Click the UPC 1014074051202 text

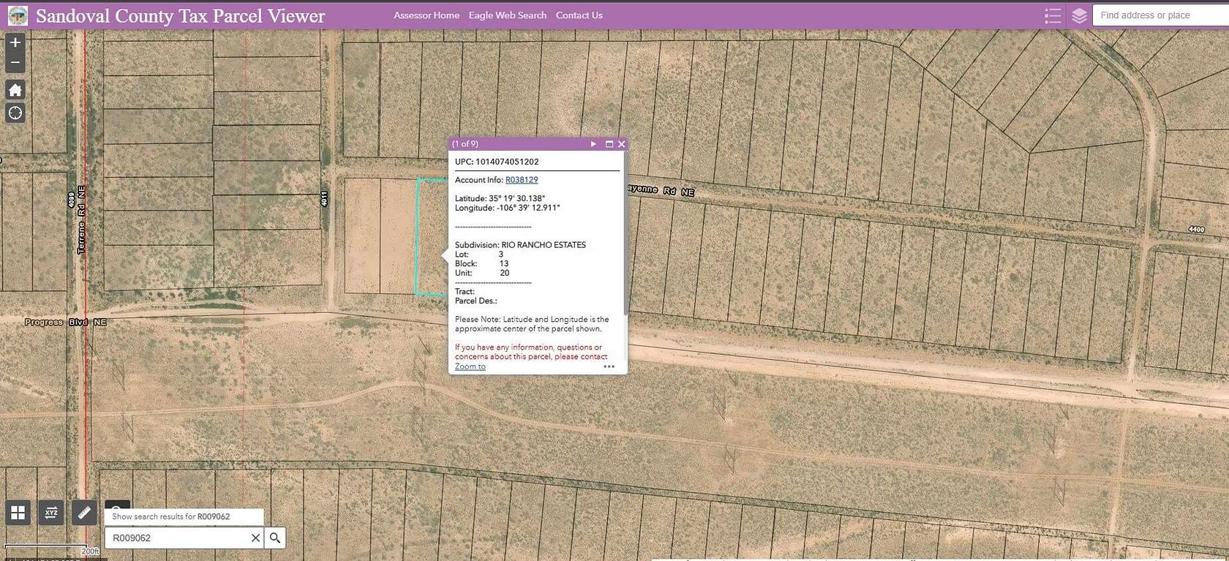497,162
